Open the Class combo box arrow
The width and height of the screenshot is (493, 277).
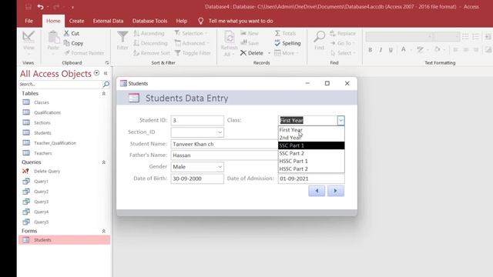340,120
